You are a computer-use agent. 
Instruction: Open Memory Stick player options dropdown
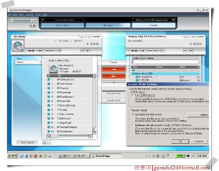tap(191, 51)
